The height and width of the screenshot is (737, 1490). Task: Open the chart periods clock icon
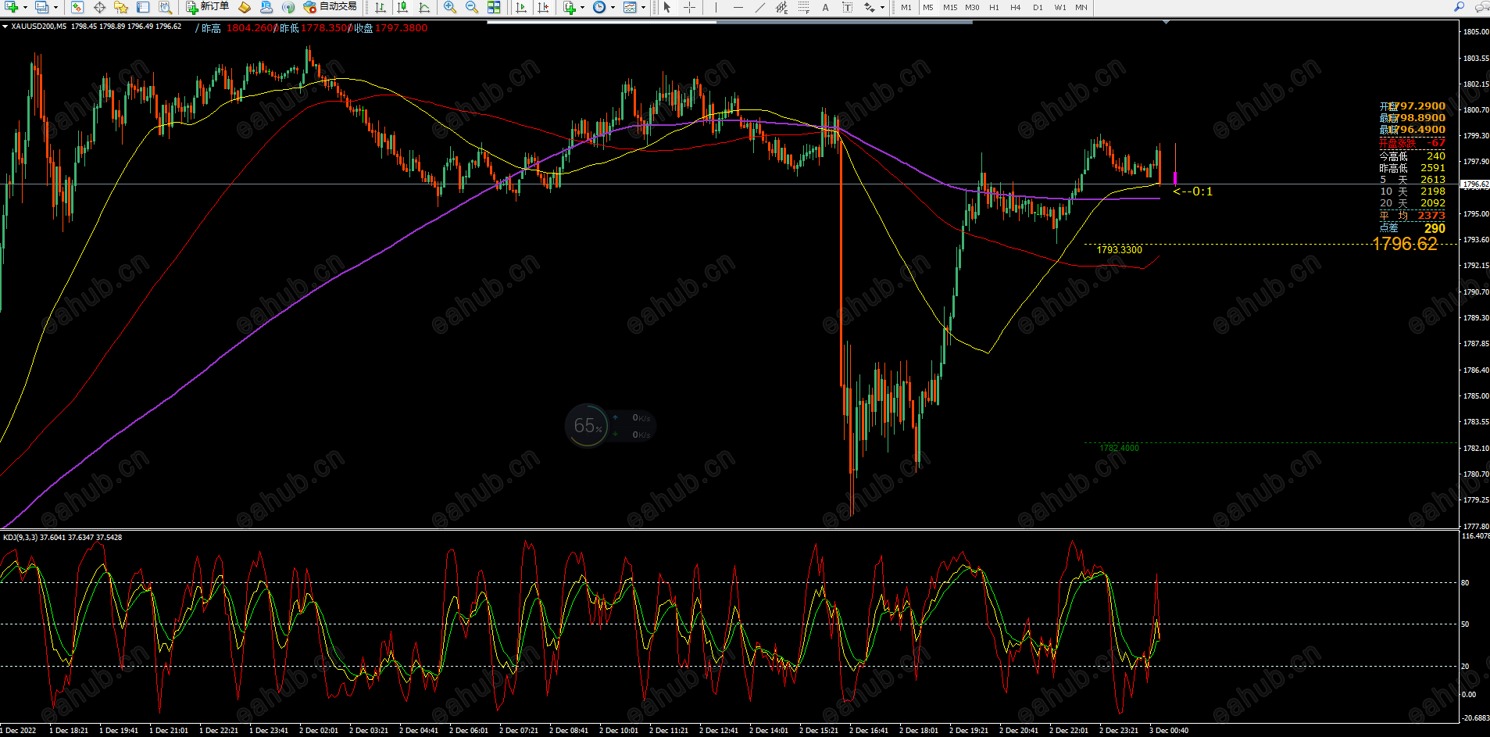pos(599,7)
